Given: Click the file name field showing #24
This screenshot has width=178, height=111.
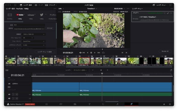Looking at the screenshot, I should (29, 25).
